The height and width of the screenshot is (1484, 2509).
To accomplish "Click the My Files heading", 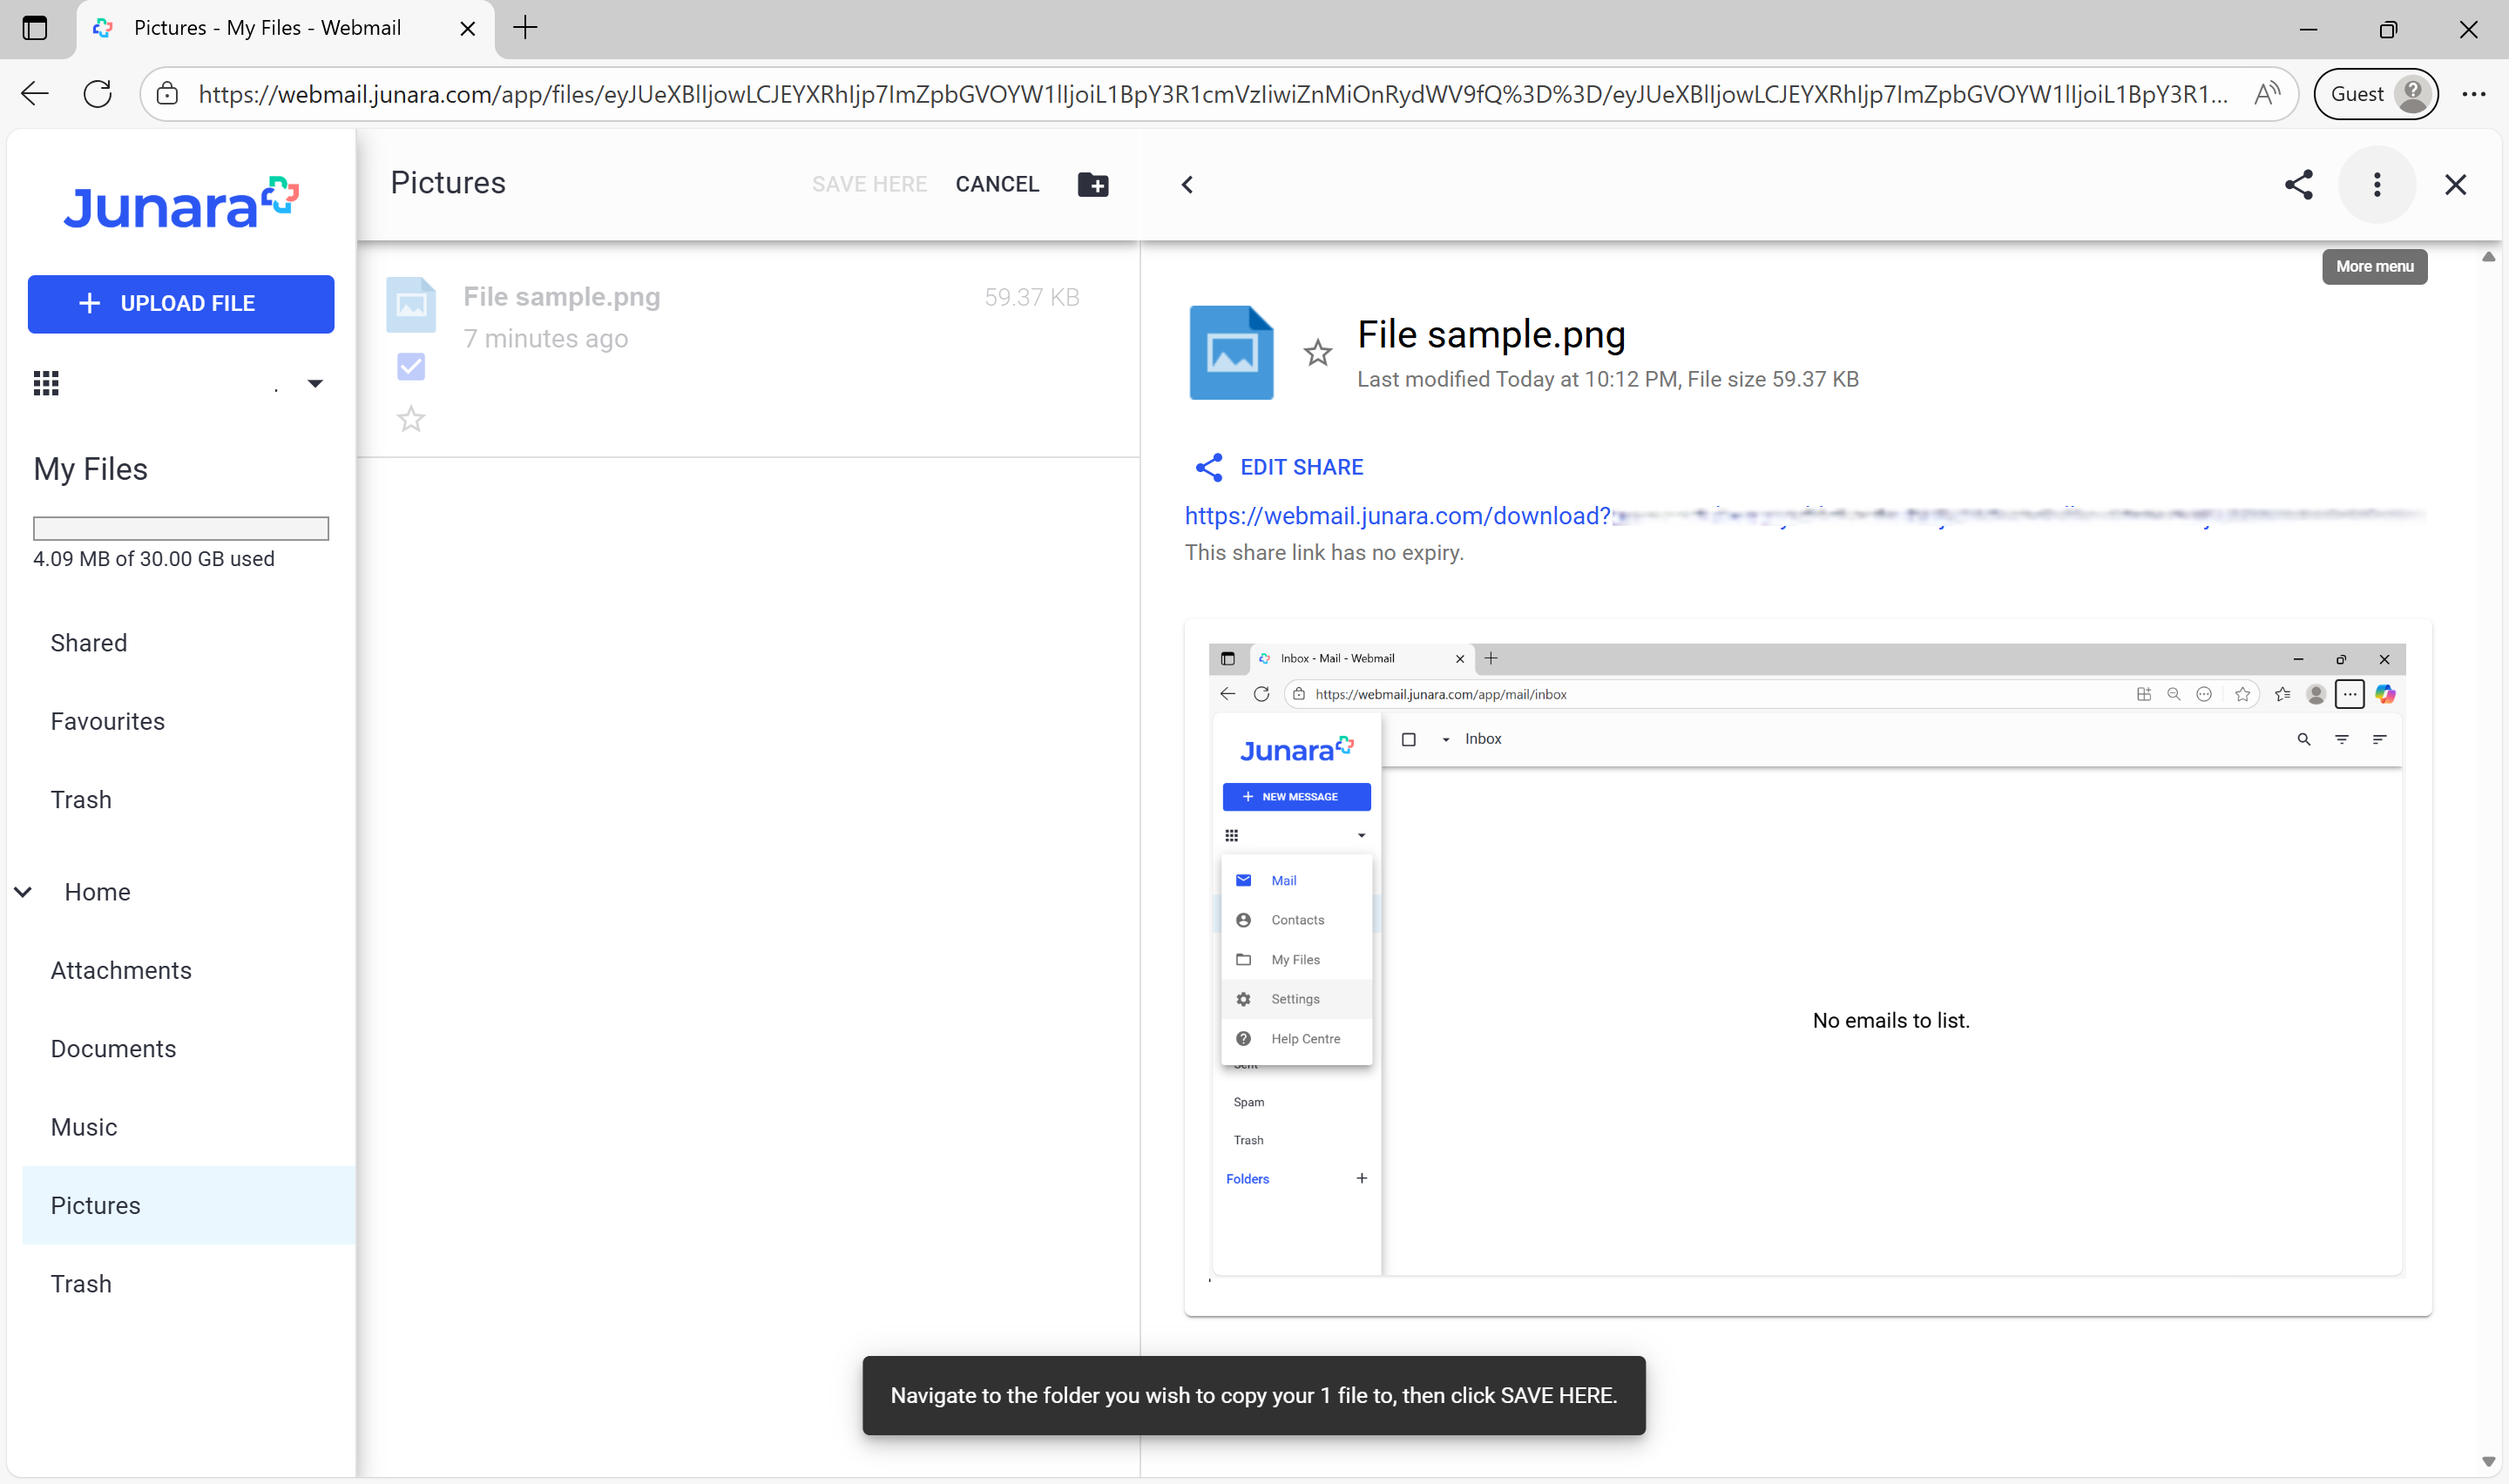I will click(90, 469).
